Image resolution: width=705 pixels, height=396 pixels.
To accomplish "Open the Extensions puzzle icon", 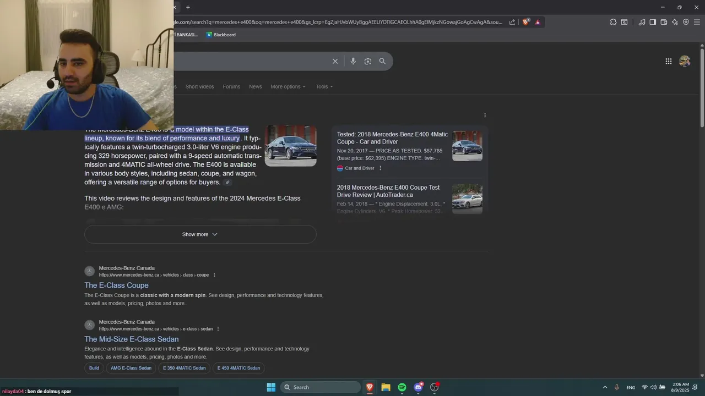I will [x=613, y=22].
